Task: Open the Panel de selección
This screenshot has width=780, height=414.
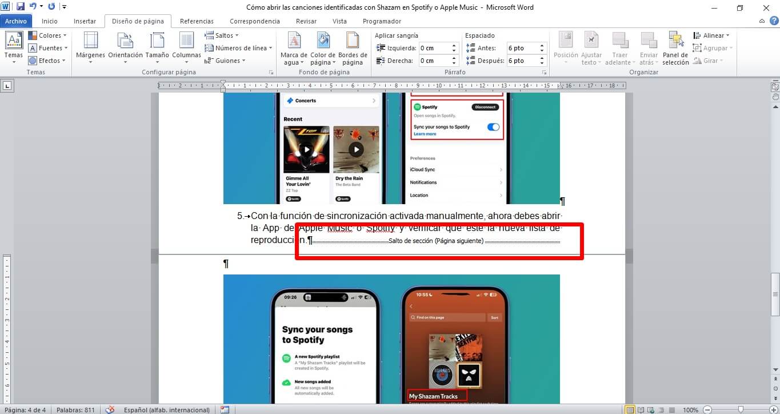Action: tap(676, 48)
